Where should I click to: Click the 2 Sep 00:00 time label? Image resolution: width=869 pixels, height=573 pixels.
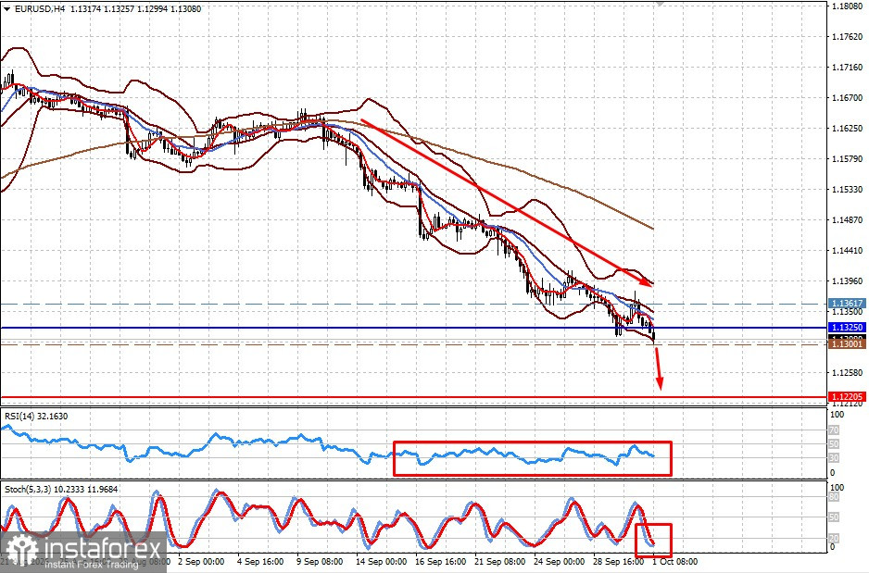(201, 561)
